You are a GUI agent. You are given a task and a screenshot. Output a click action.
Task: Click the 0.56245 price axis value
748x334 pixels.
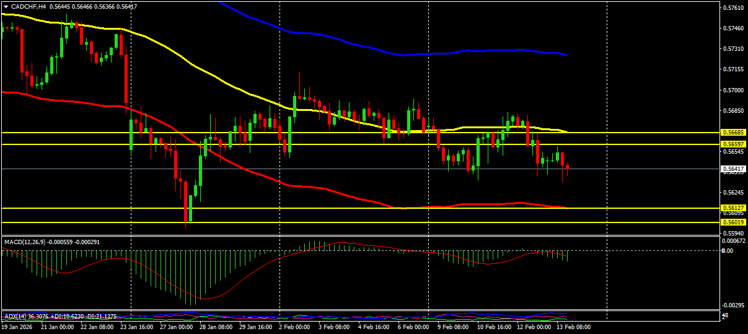point(733,193)
